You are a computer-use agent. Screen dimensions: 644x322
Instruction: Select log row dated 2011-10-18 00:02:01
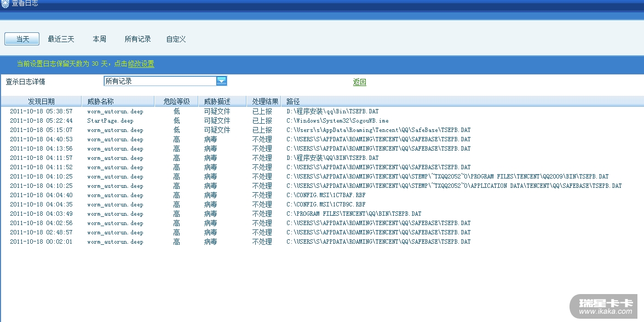[x=322, y=242]
